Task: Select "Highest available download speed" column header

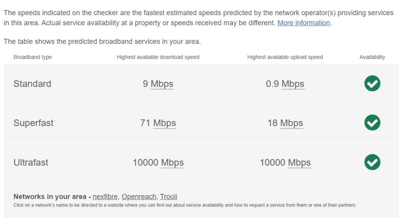Action: [158, 57]
